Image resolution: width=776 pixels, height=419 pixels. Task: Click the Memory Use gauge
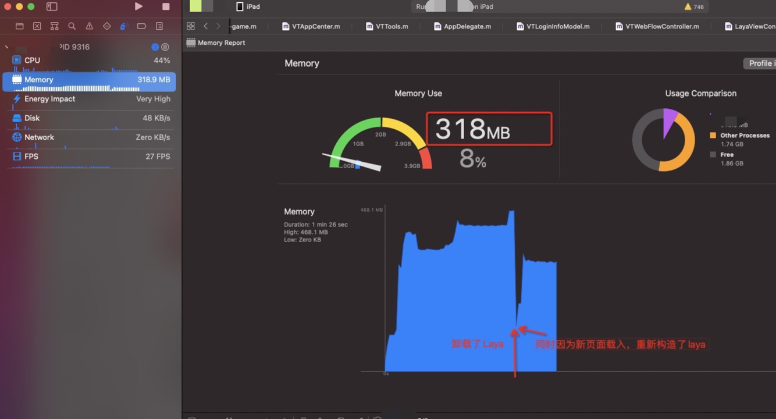pos(381,144)
